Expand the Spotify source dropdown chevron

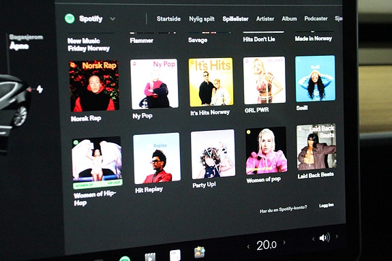coord(112,19)
